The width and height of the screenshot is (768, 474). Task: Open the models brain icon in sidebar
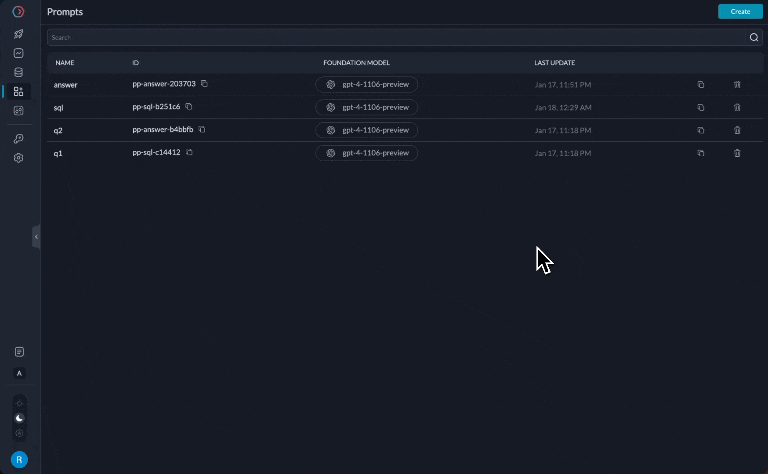18,111
